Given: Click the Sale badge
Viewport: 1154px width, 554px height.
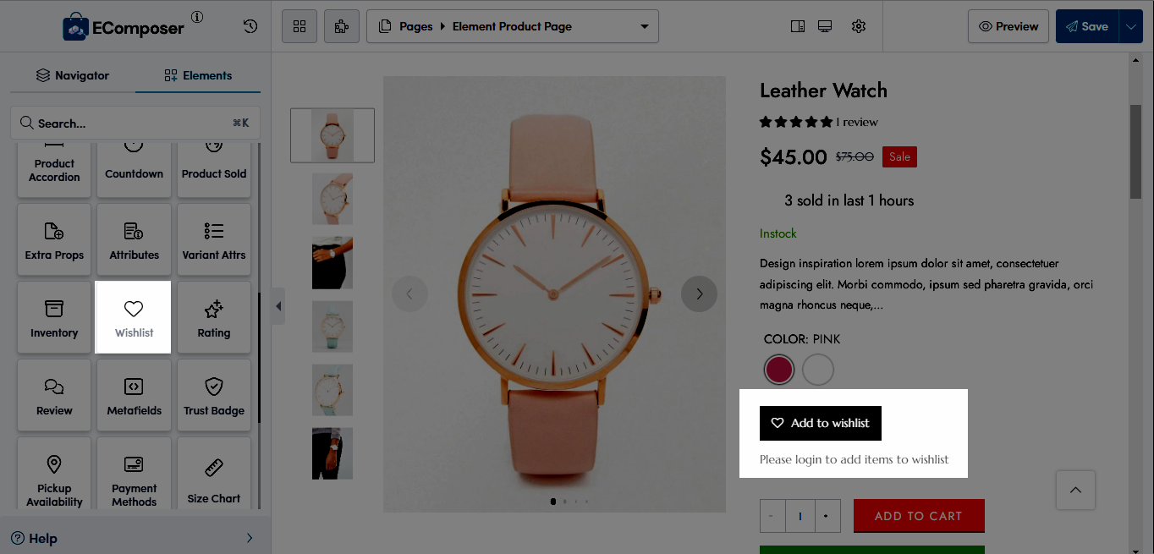Looking at the screenshot, I should (x=899, y=156).
